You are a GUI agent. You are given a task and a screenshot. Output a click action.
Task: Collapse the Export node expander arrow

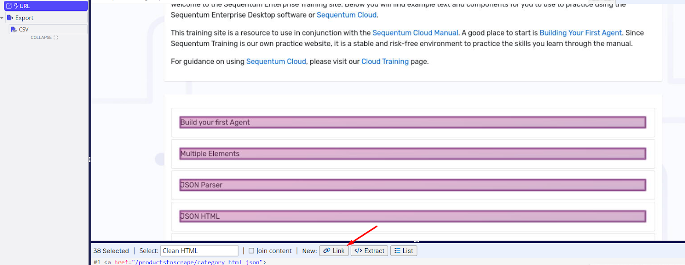[2, 18]
